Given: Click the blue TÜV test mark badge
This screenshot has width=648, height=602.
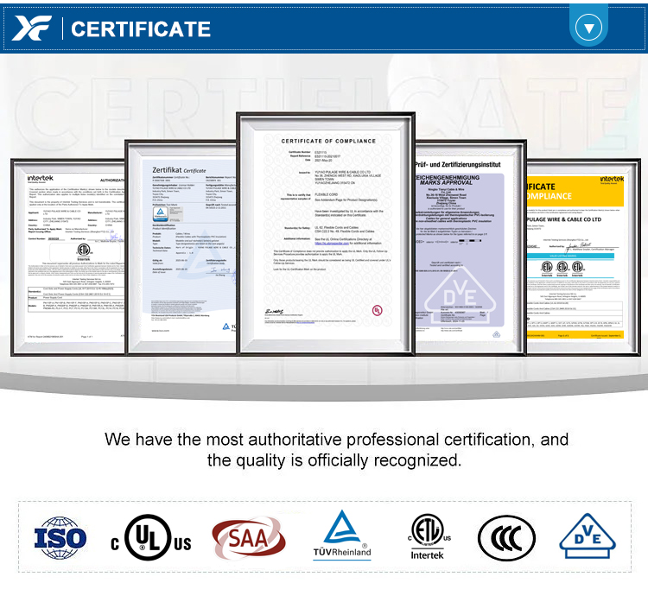Looking at the screenshot, I should [x=161, y=212].
